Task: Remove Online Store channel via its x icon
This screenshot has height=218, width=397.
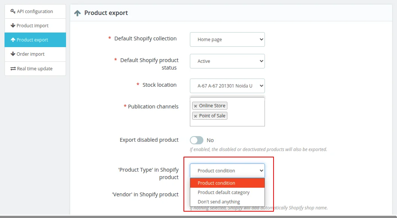Action: 195,105
